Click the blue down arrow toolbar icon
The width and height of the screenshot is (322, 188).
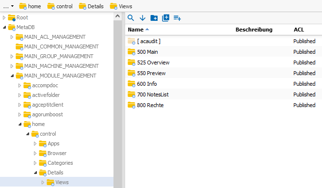[x=143, y=18]
